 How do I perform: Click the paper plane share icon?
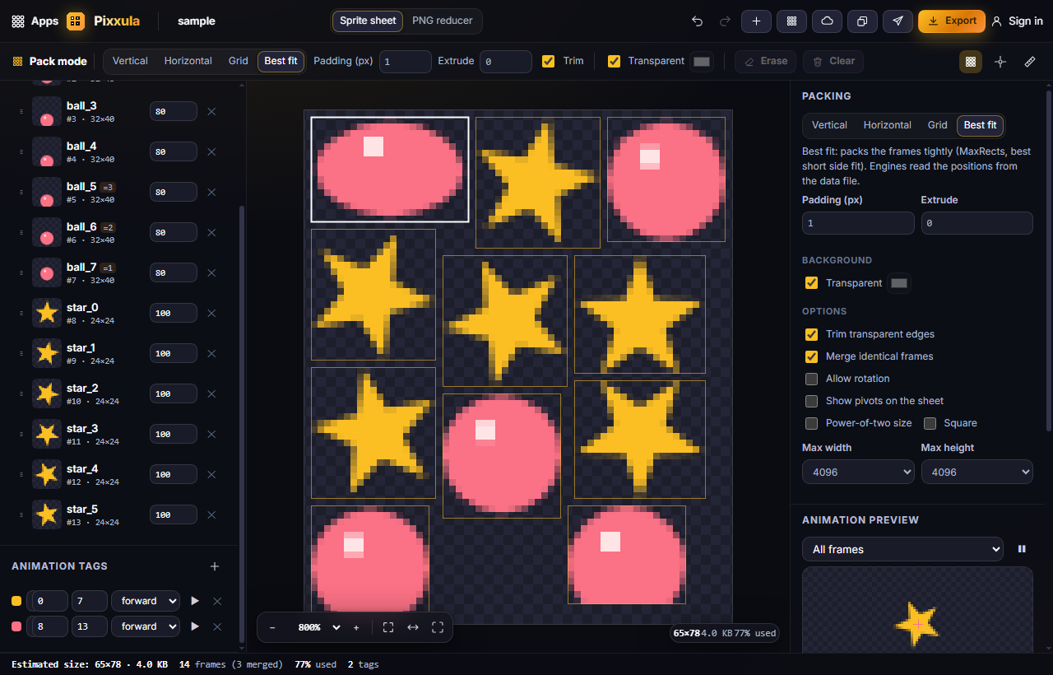(898, 21)
